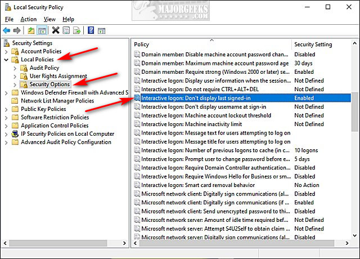360x259 pixels.
Task: Expand the Audit Policy node
Action: point(15,68)
